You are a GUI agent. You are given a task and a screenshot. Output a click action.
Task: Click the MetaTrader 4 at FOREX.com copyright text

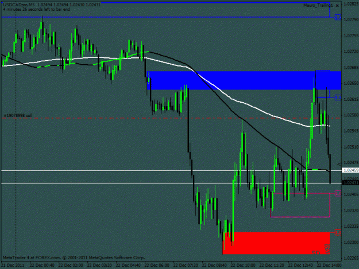(74, 258)
